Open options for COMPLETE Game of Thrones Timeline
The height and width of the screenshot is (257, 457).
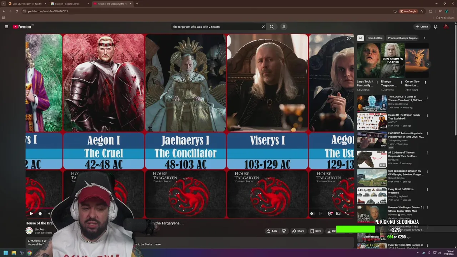(x=427, y=97)
